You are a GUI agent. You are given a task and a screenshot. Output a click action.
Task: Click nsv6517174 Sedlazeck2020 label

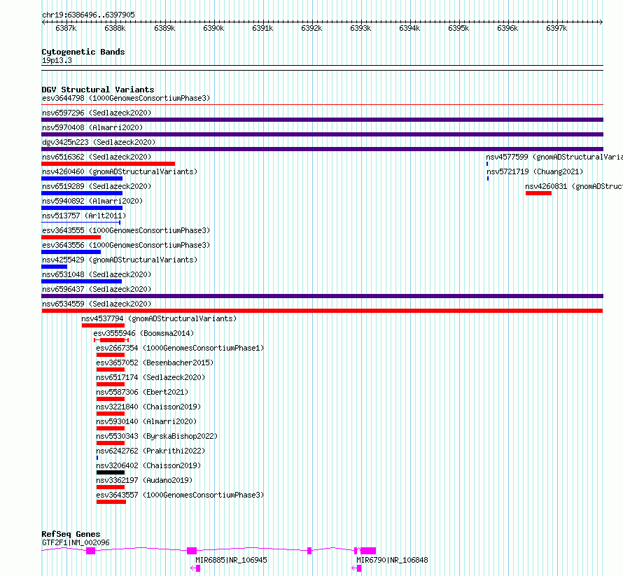click(x=150, y=377)
